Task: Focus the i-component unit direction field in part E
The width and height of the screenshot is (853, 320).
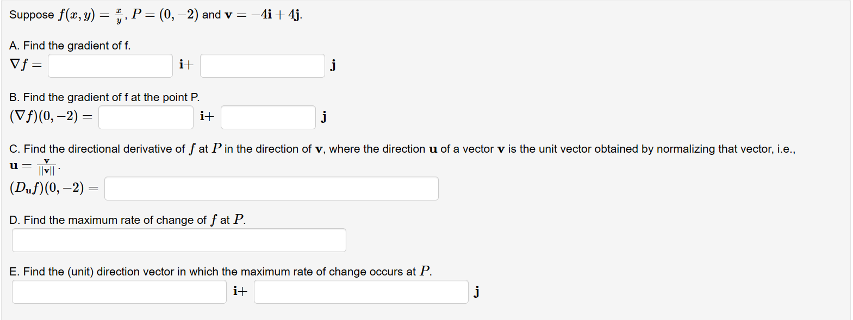Action: pyautogui.click(x=119, y=292)
